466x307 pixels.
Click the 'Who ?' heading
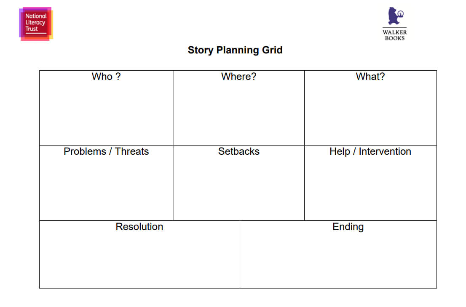106,77
